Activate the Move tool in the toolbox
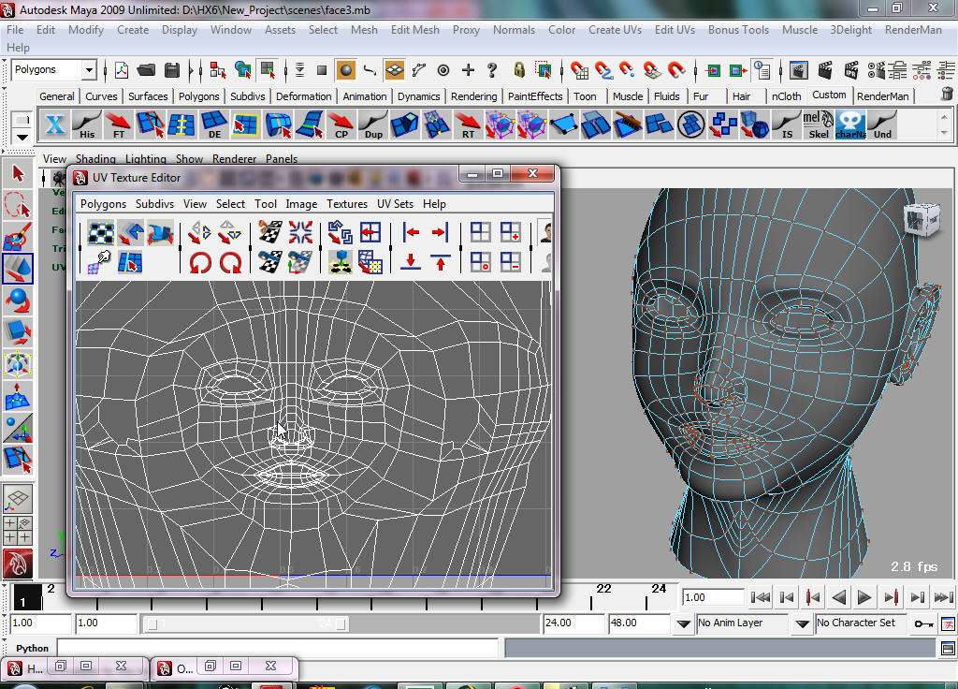The image size is (958, 689). click(x=18, y=269)
